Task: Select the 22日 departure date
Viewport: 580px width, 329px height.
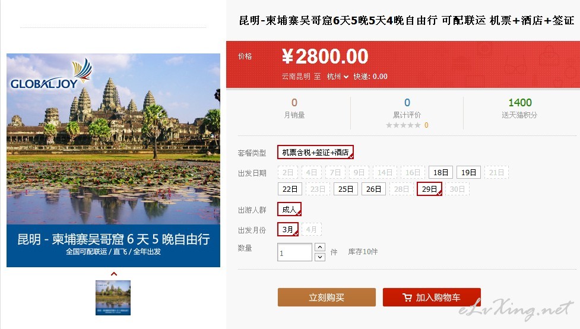Action: pyautogui.click(x=290, y=189)
